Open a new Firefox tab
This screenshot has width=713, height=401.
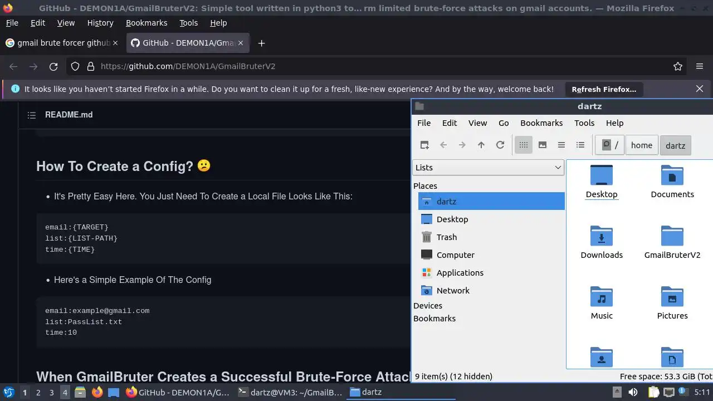pyautogui.click(x=261, y=43)
